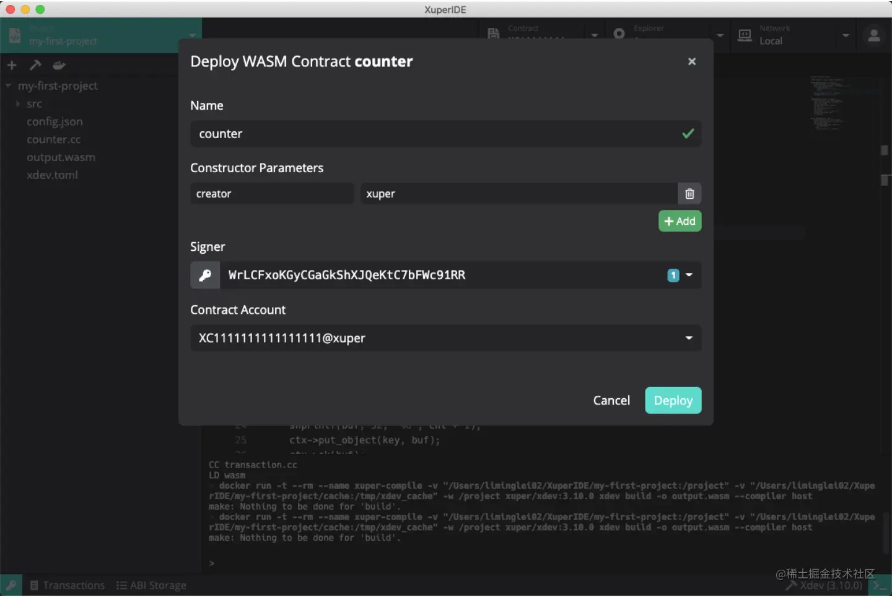Open the ABI Storage tab

151,585
